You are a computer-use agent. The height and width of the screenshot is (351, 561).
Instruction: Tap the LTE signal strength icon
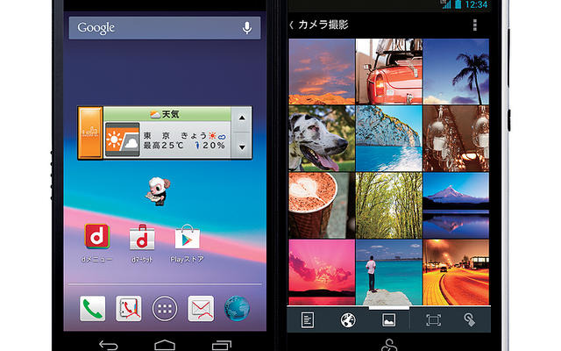[x=446, y=4]
